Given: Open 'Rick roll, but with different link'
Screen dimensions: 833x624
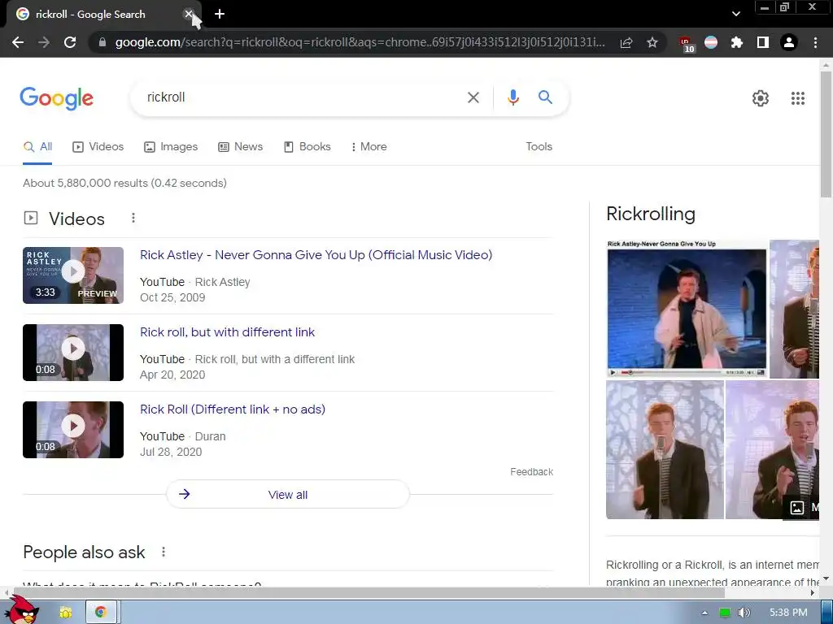Looking at the screenshot, I should click(228, 332).
